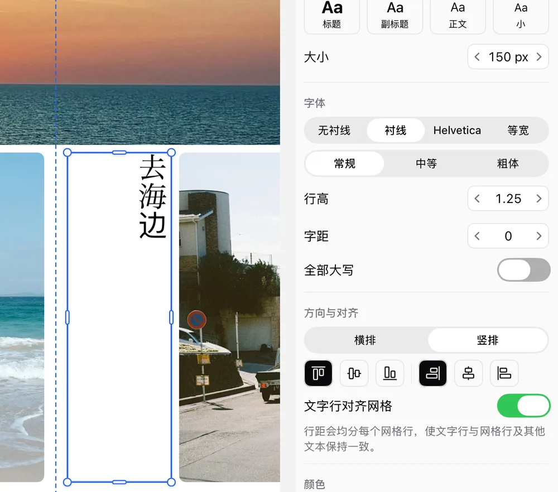Image resolution: width=558 pixels, height=492 pixels.
Task: Set font weight to 中等
Action: [426, 163]
